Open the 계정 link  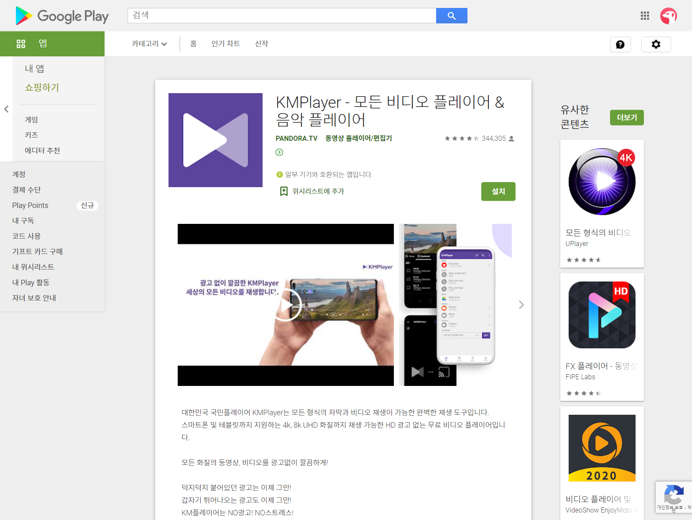[x=19, y=174]
